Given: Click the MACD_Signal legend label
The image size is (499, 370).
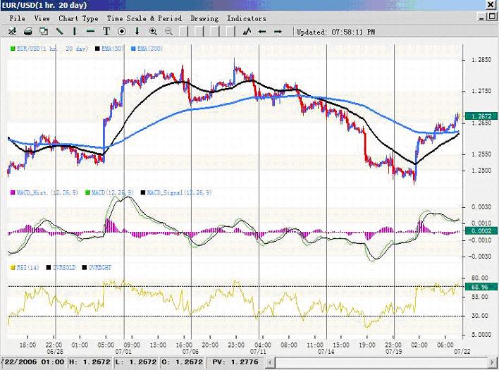Looking at the screenshot, I should coord(179,193).
